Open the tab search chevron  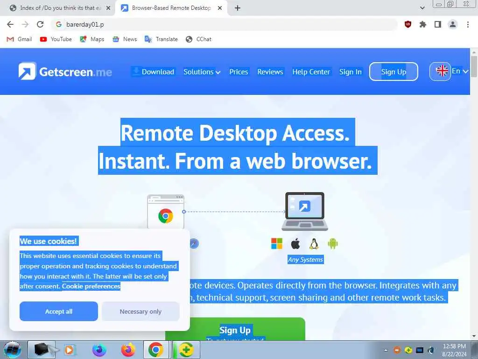point(422,8)
